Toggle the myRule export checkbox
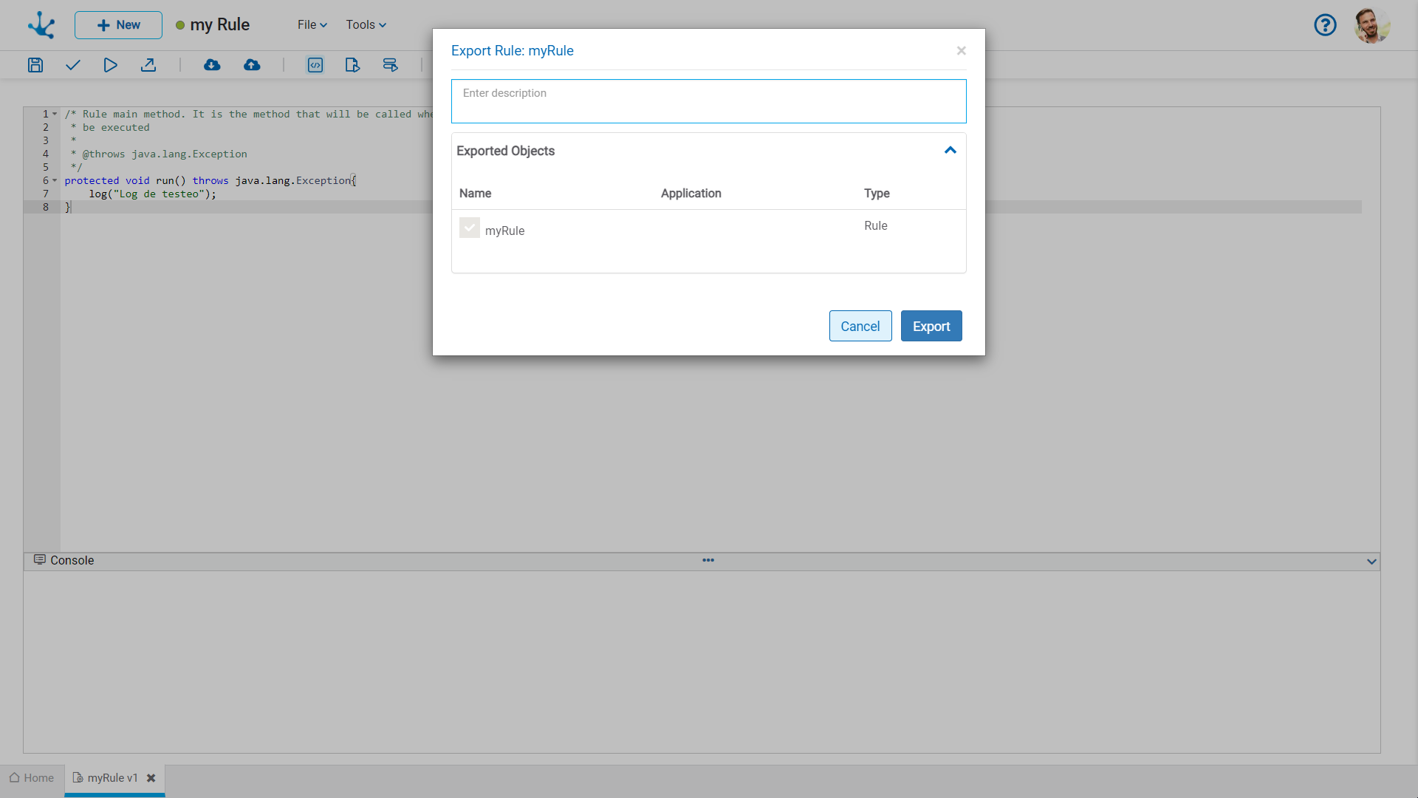 470,228
